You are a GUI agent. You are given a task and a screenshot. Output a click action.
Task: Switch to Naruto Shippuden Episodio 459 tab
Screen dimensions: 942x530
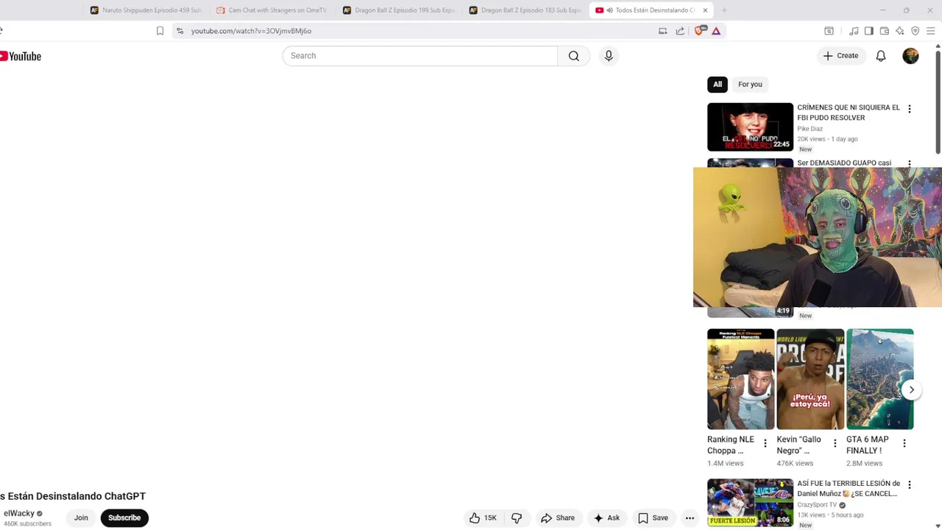click(146, 10)
